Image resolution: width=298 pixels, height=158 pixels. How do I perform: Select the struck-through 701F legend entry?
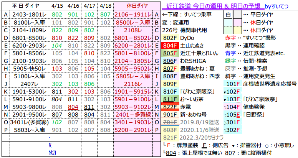click(170, 122)
